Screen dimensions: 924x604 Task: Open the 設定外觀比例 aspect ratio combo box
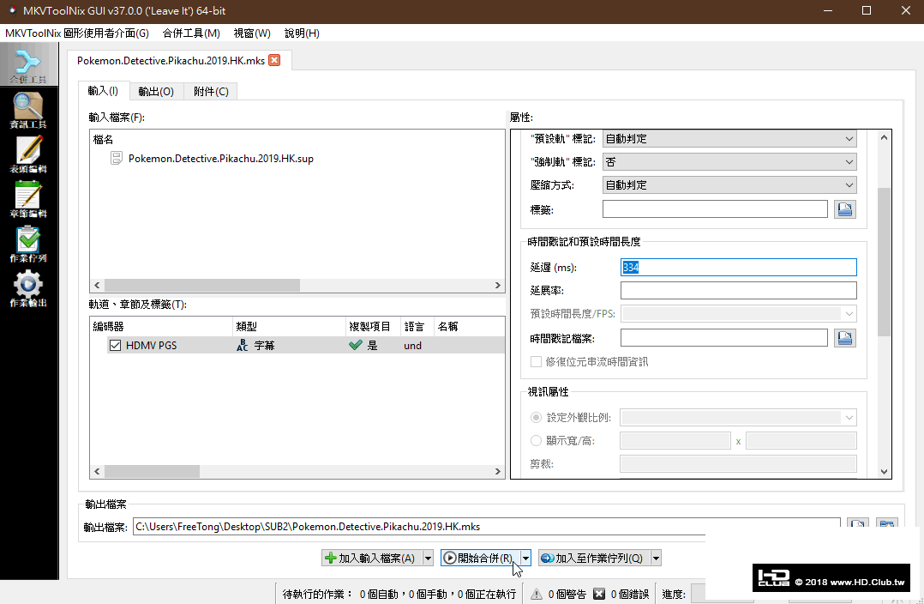tap(738, 418)
